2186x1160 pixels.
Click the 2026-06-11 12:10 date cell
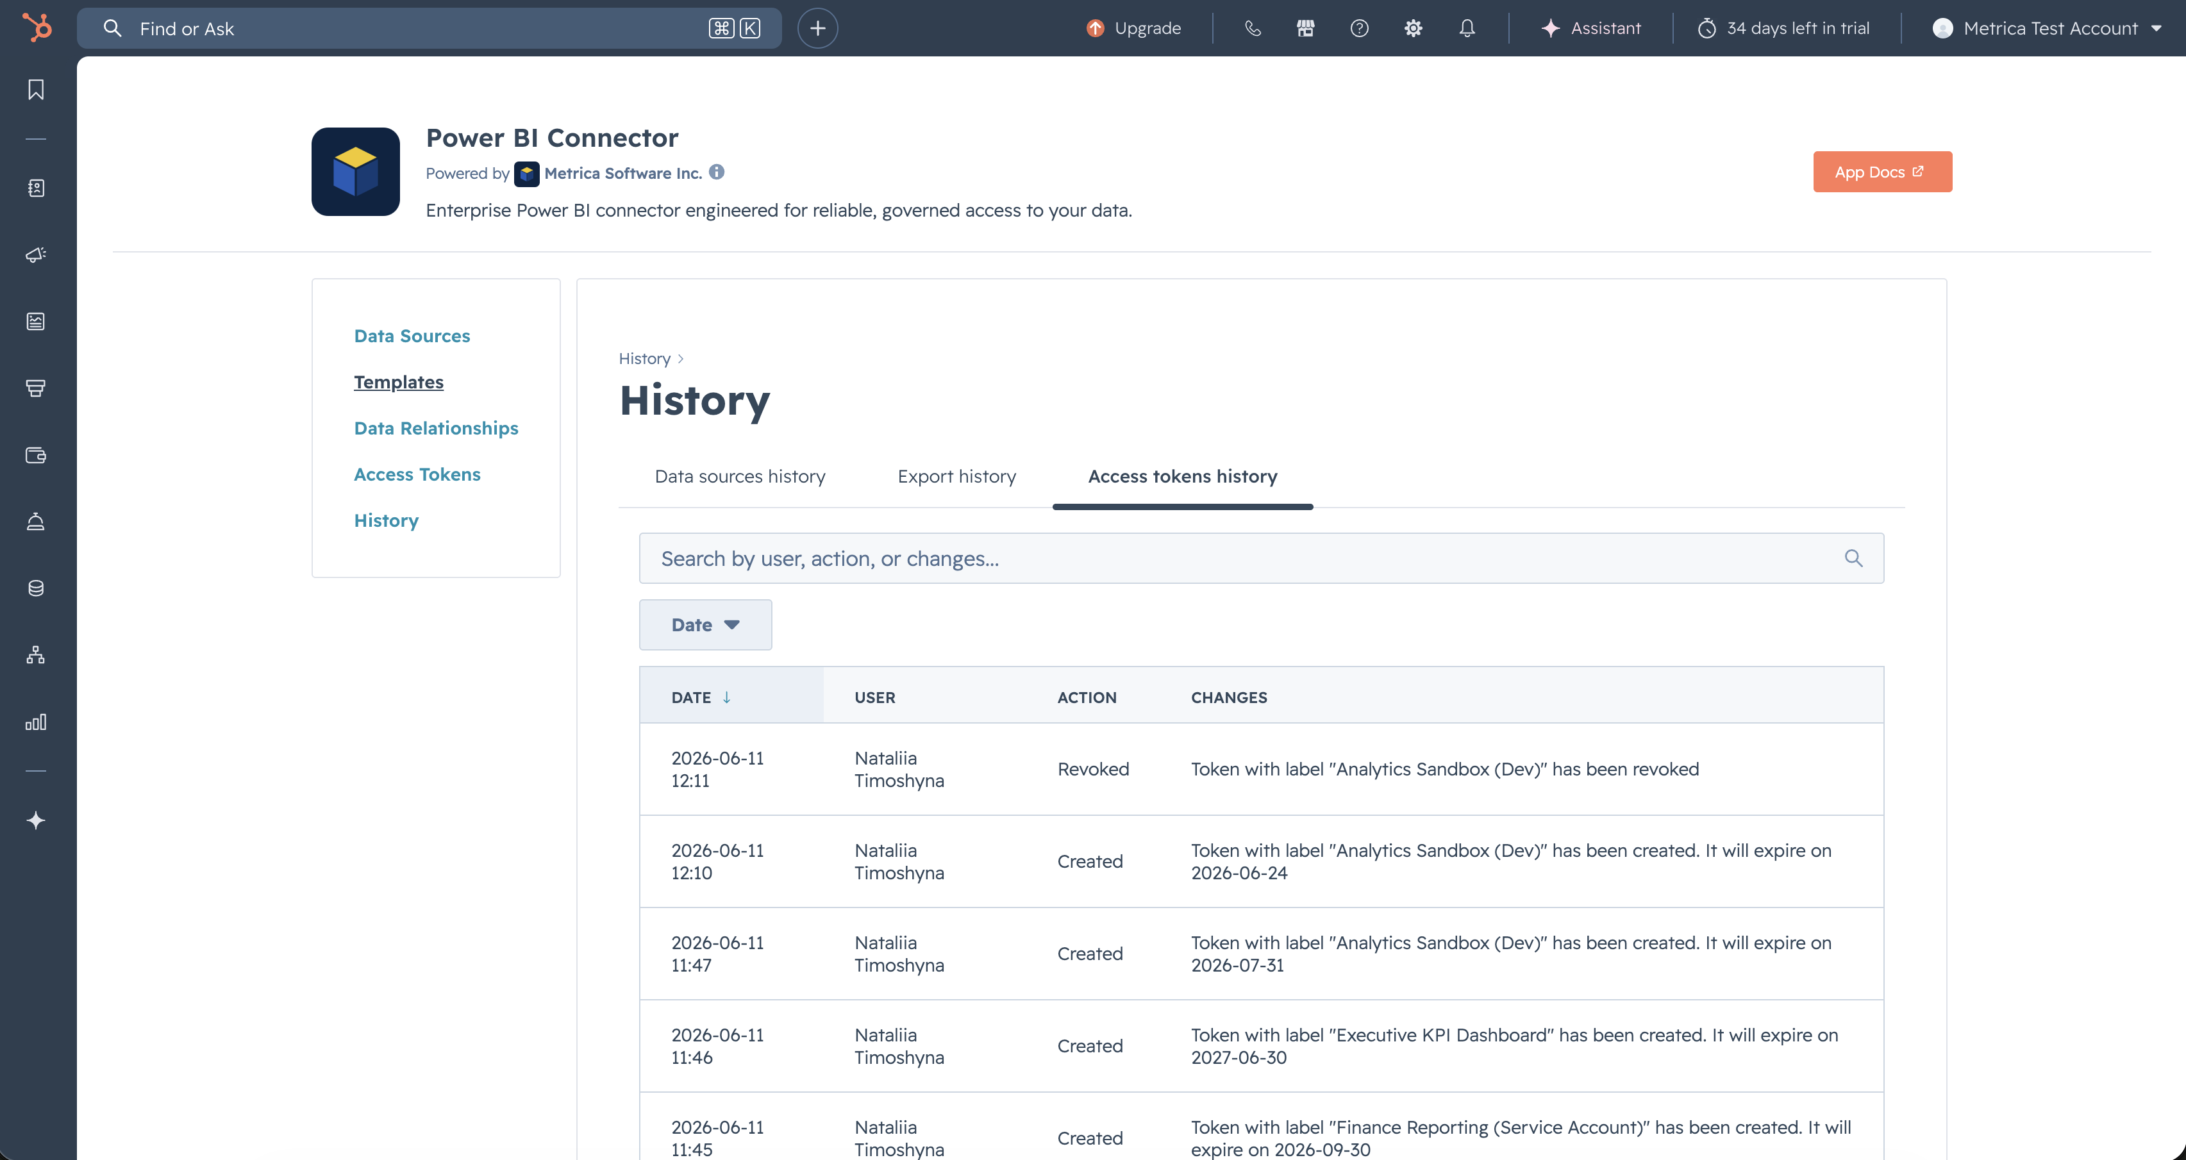pos(717,862)
